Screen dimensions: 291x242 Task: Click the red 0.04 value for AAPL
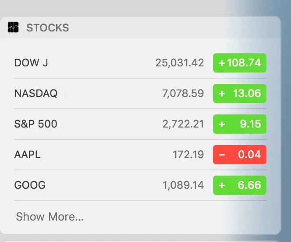pyautogui.click(x=249, y=155)
